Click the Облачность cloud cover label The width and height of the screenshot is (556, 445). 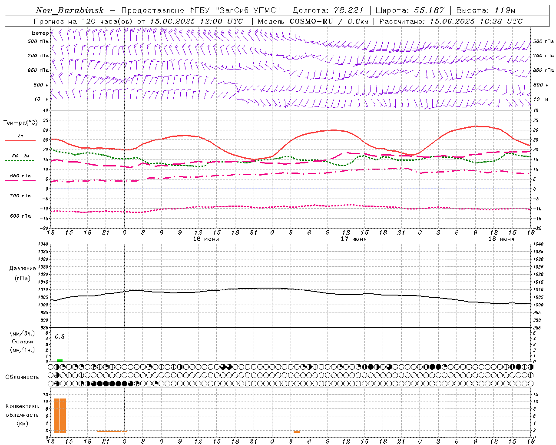click(x=22, y=377)
